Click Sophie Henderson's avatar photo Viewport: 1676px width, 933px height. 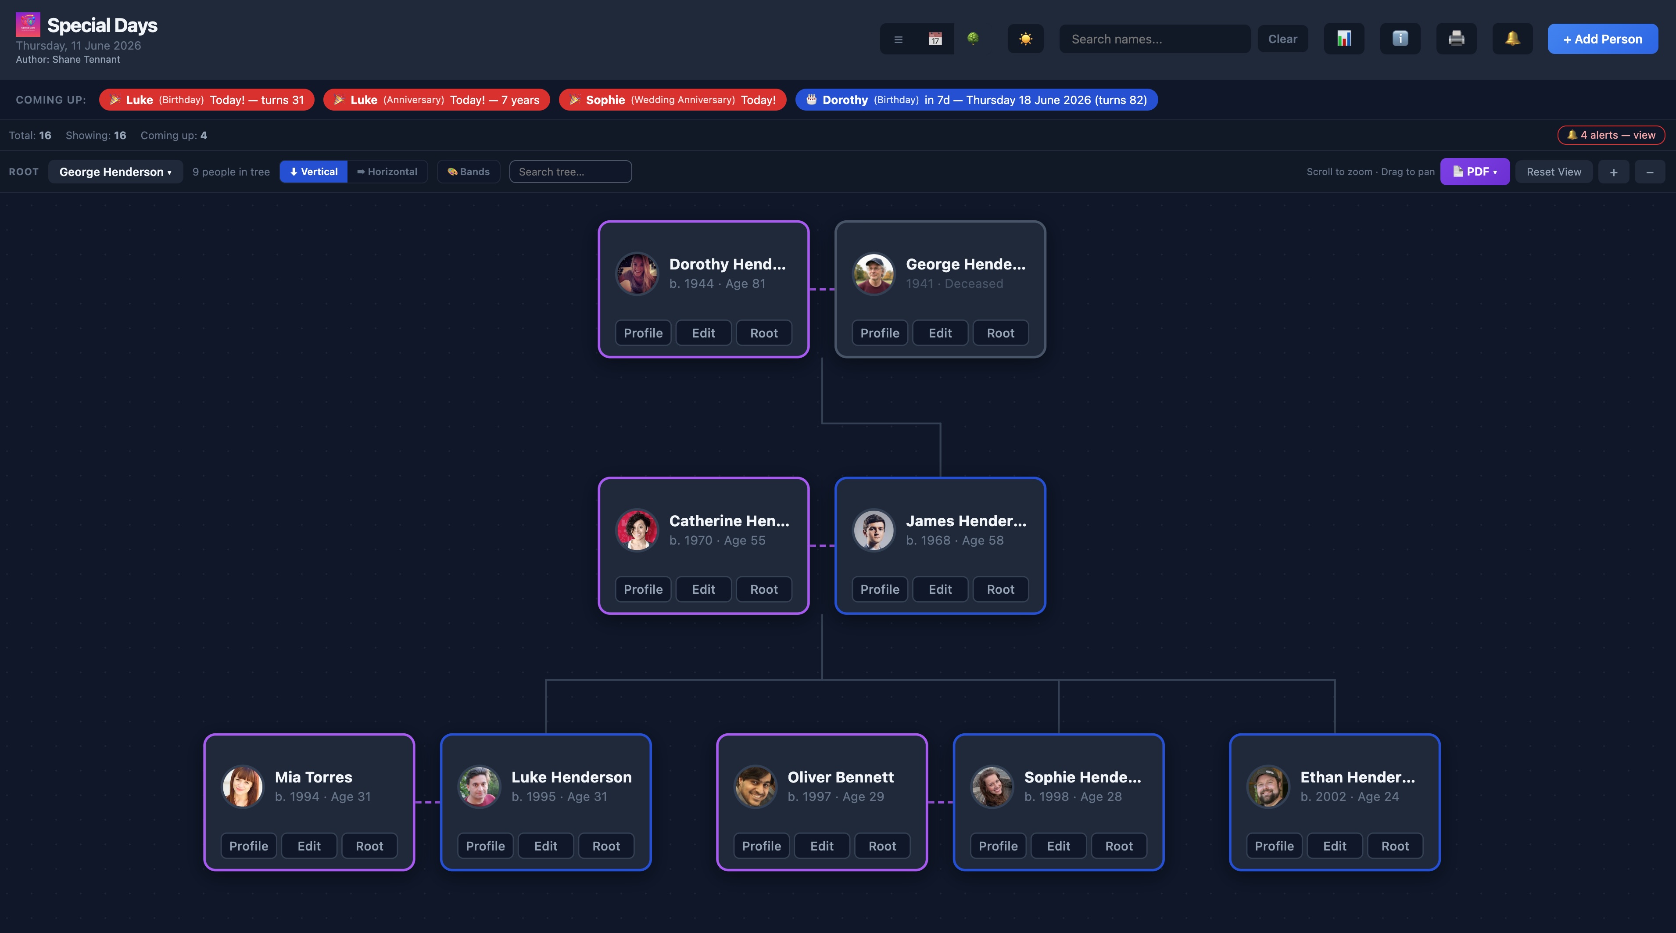pos(992,786)
